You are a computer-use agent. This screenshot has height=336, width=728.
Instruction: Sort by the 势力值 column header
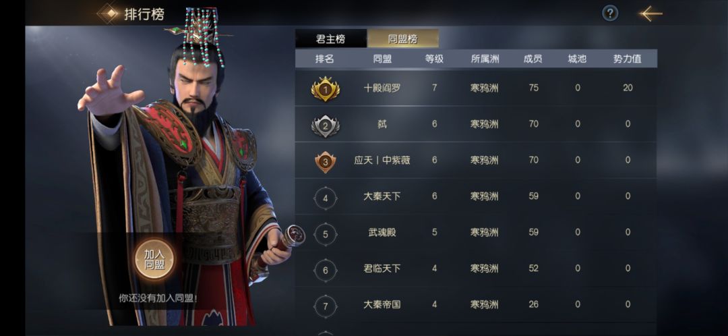point(628,59)
